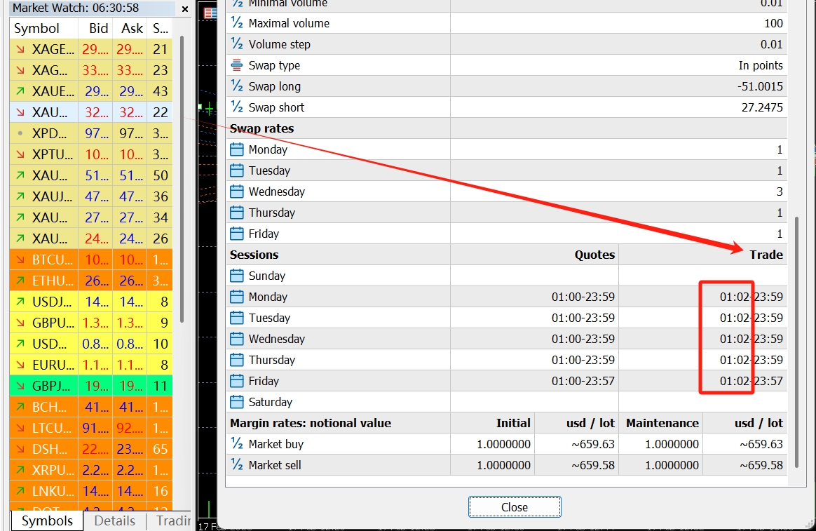
Task: Select the XAUJ... symbol row
Action: (91, 196)
